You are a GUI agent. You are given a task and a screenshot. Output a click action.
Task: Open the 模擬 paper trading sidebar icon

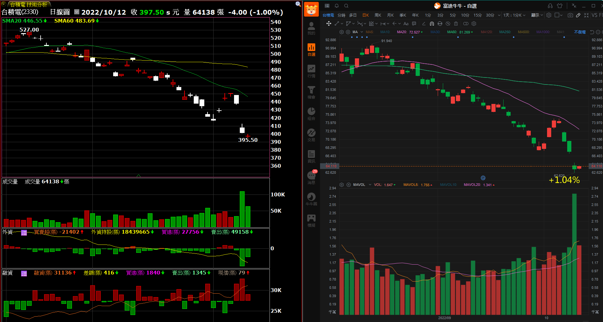[311, 221]
